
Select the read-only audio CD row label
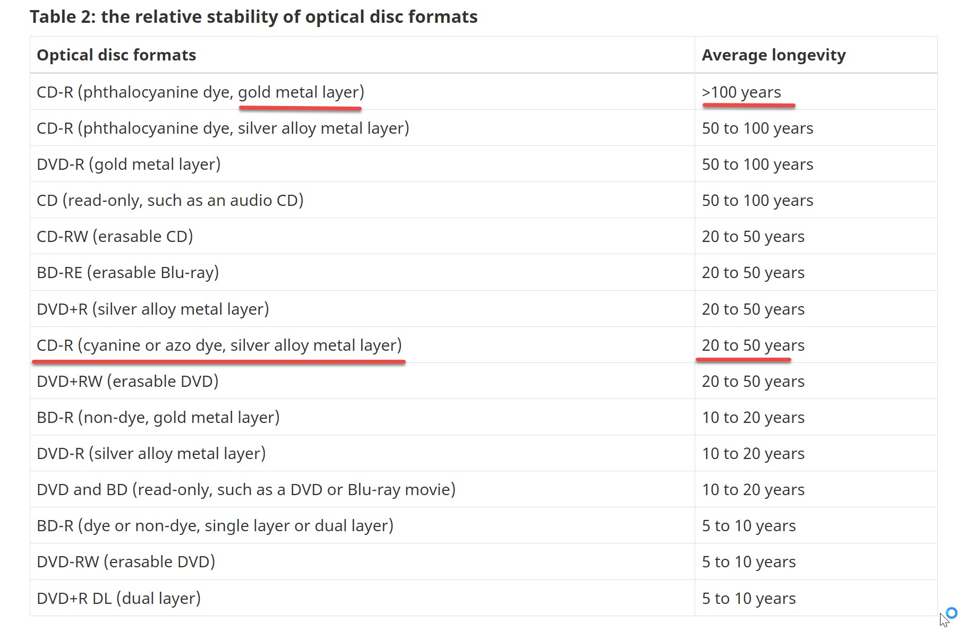(170, 201)
